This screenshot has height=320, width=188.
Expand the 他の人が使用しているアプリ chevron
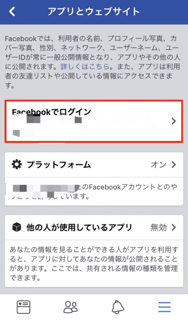[x=174, y=227]
